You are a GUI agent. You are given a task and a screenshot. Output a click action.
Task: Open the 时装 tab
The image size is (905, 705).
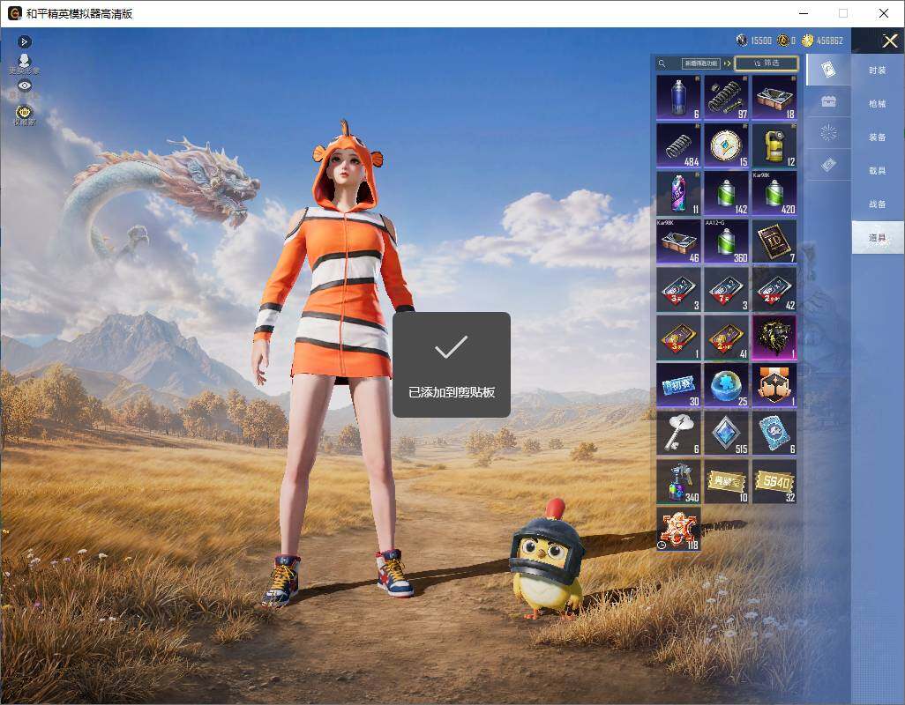[x=878, y=70]
